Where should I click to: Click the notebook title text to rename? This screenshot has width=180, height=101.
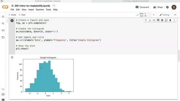coord(32,6)
